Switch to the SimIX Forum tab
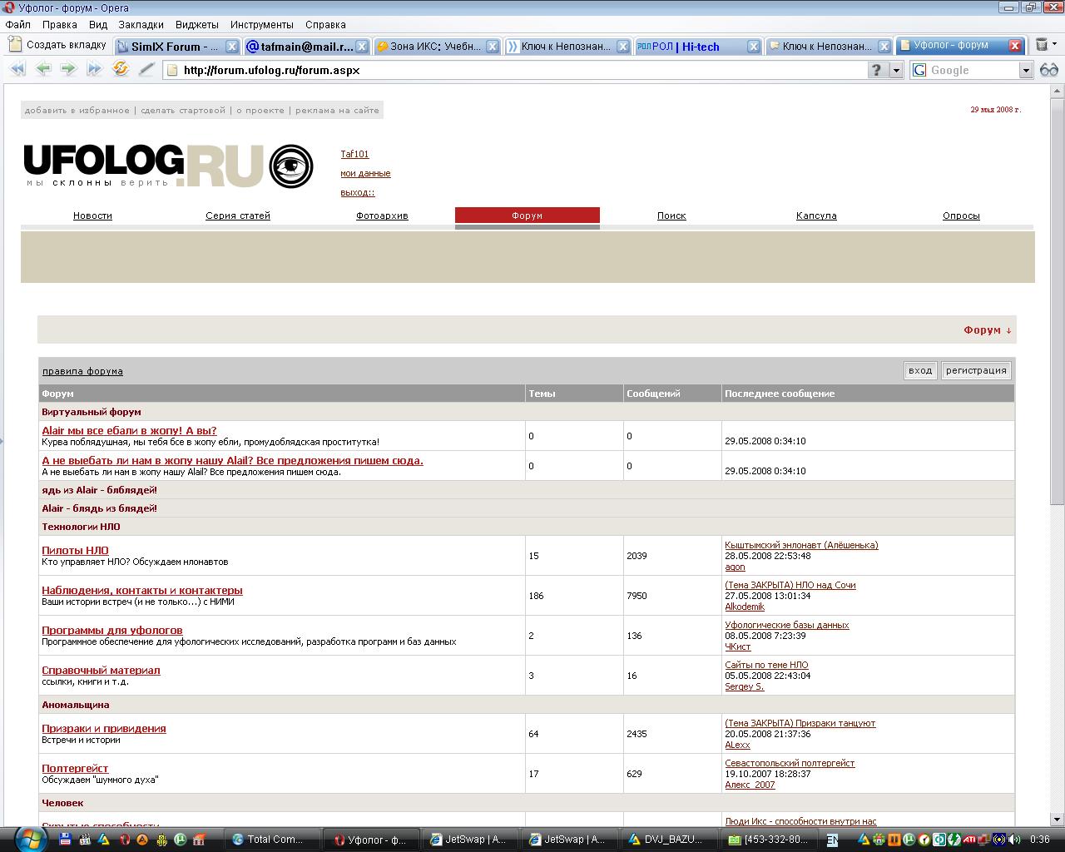 point(169,47)
